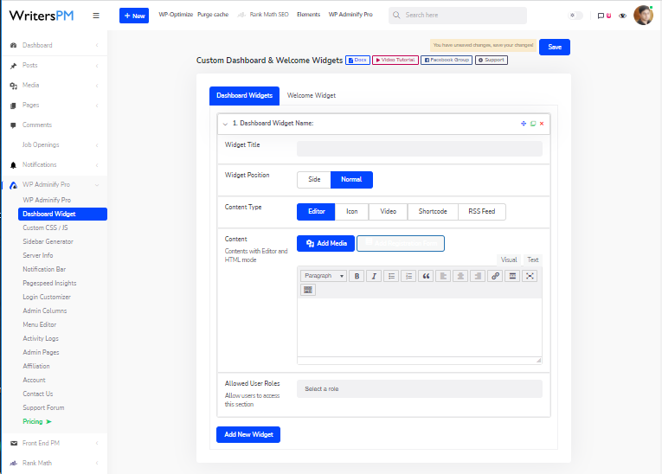Insert a numbered list
The image size is (662, 474).
(x=408, y=276)
